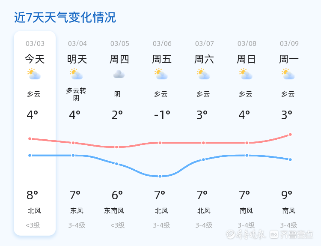The image size is (321, 246).
Task: Click the 多云转阴 weather description
Action: point(77,94)
